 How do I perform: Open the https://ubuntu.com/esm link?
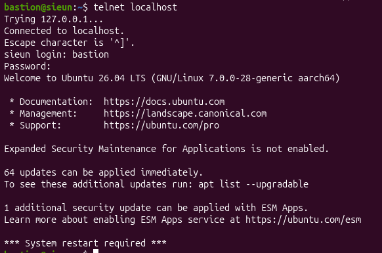point(303,220)
